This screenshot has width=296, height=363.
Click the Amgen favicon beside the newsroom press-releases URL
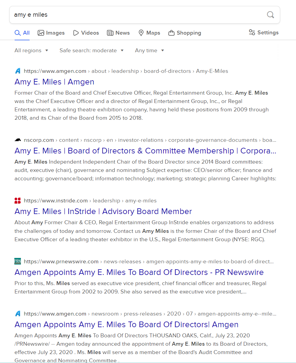(18, 314)
